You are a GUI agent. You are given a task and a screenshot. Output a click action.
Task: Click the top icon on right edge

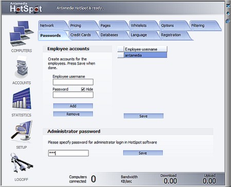(228, 6)
